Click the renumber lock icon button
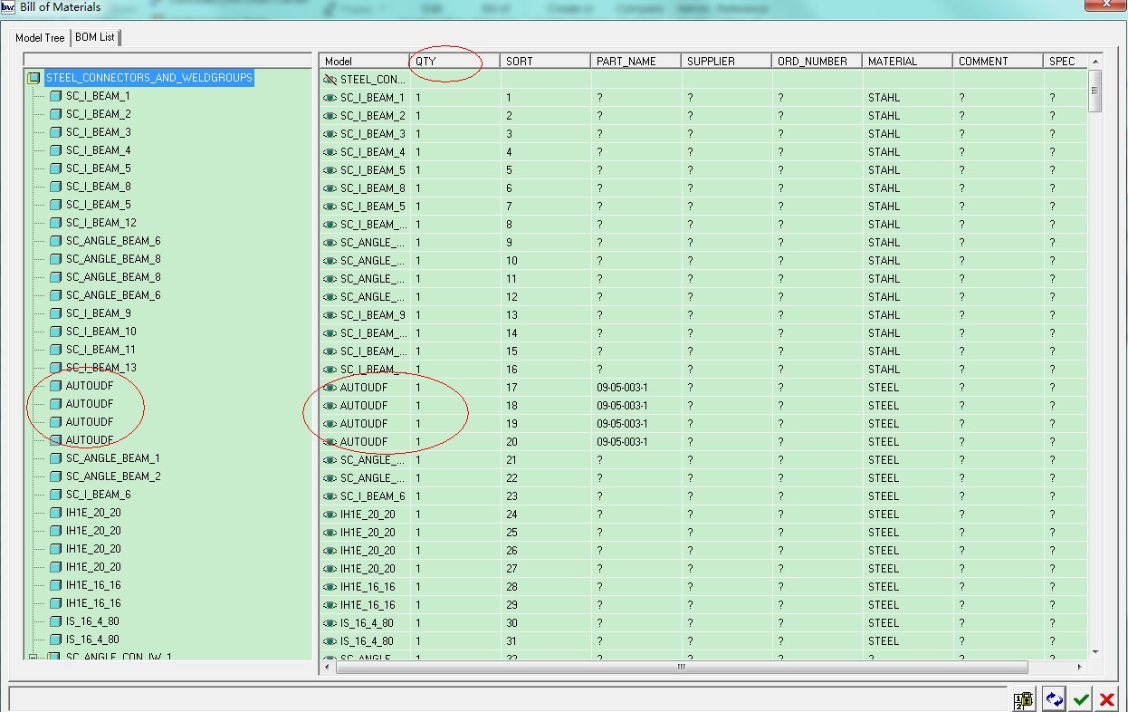Screen dimensions: 1128x712 (x=1024, y=699)
